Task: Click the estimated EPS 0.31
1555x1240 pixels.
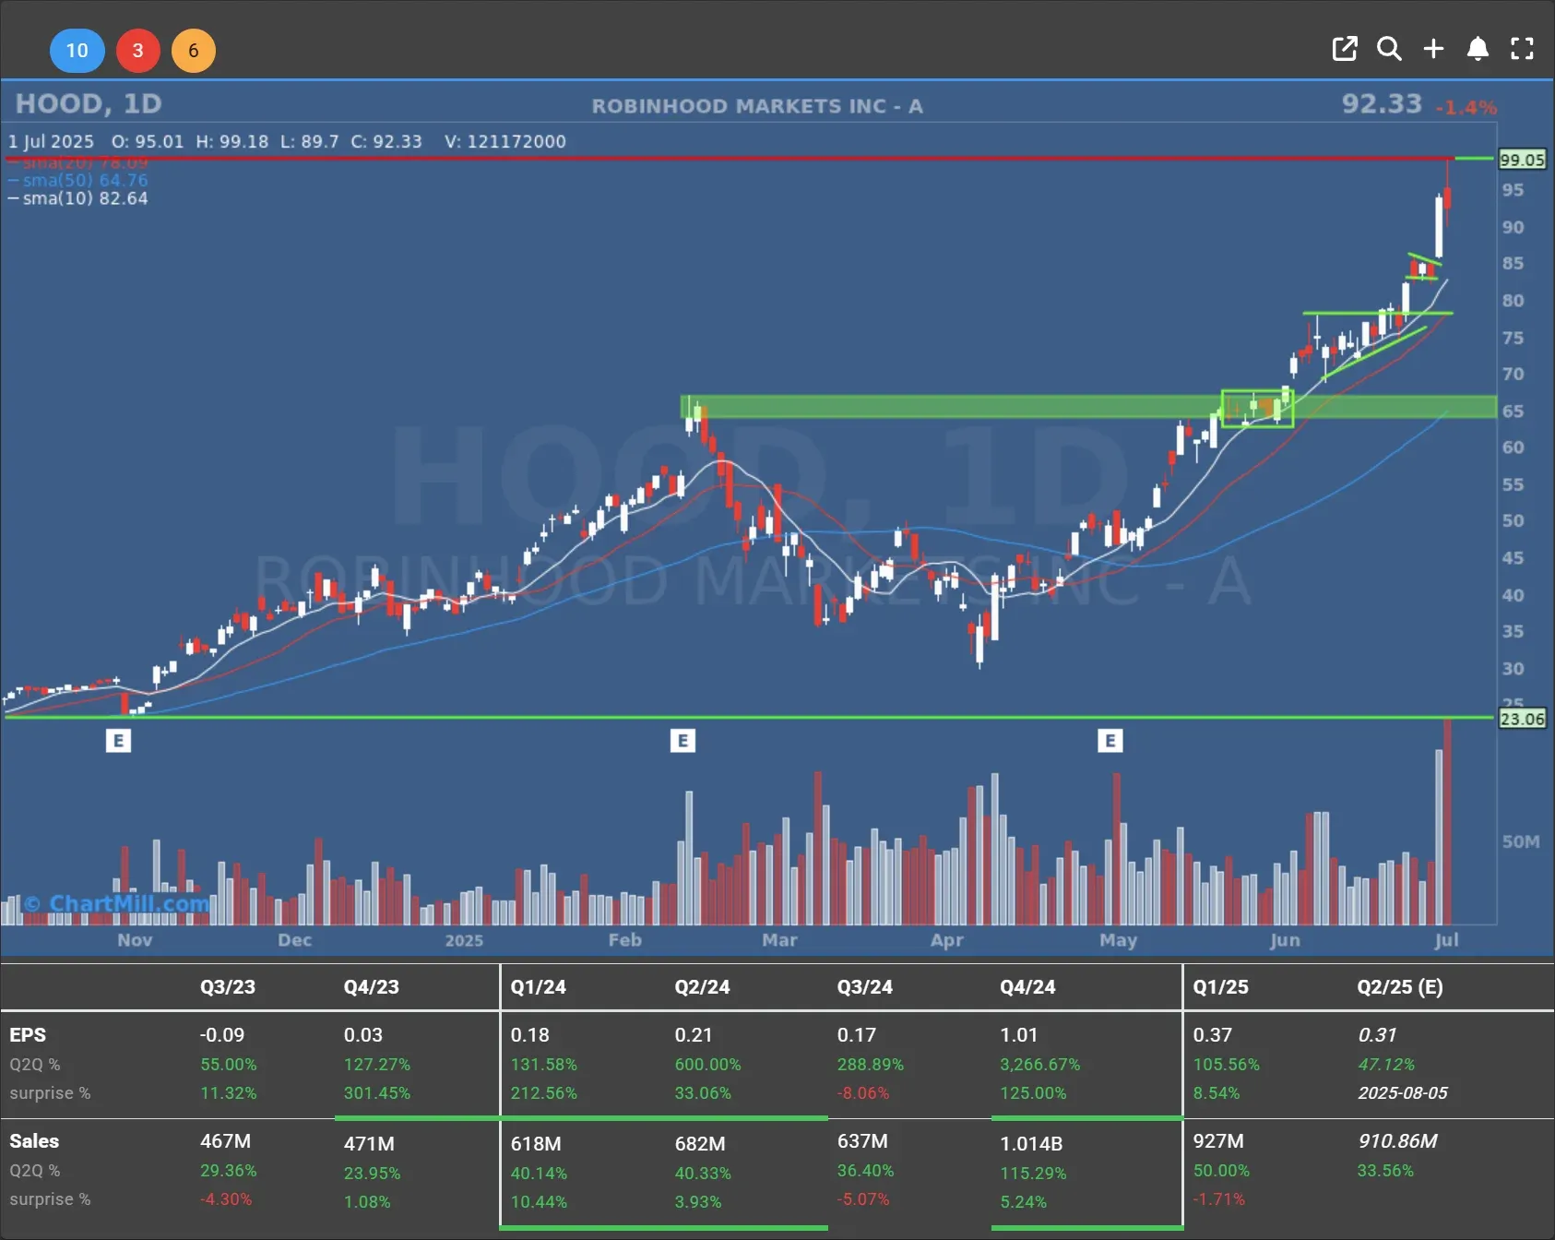Action: coord(1377,1035)
